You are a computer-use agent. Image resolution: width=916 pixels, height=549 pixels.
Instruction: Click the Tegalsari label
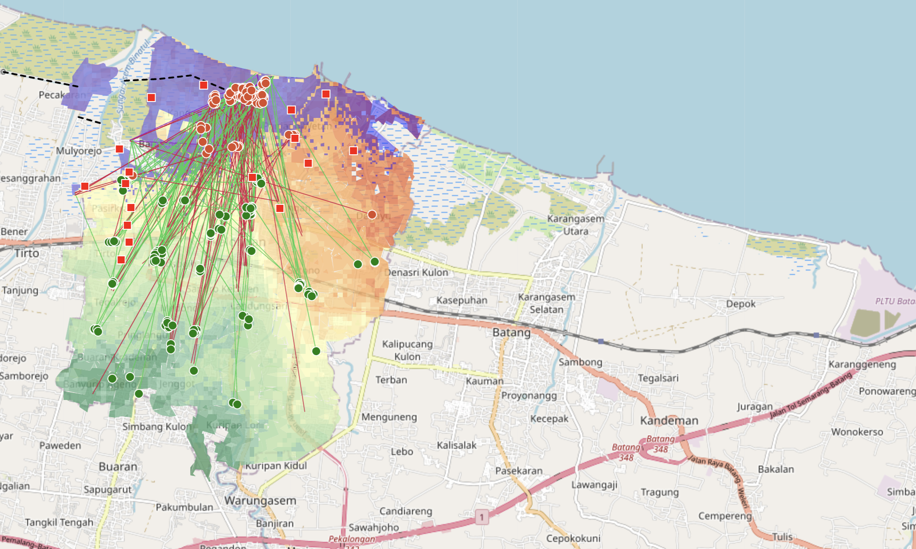coord(658,378)
